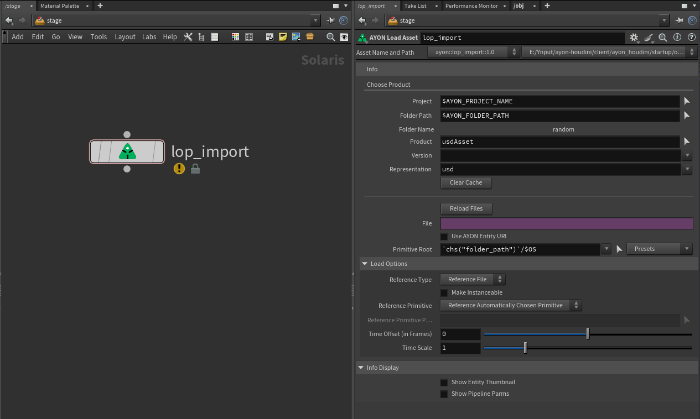Click the purple File path field
700x419 pixels.
pos(567,223)
